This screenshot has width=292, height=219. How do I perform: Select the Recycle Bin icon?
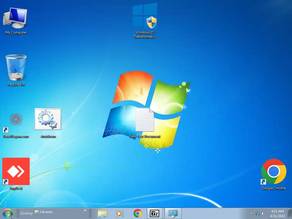(x=16, y=67)
